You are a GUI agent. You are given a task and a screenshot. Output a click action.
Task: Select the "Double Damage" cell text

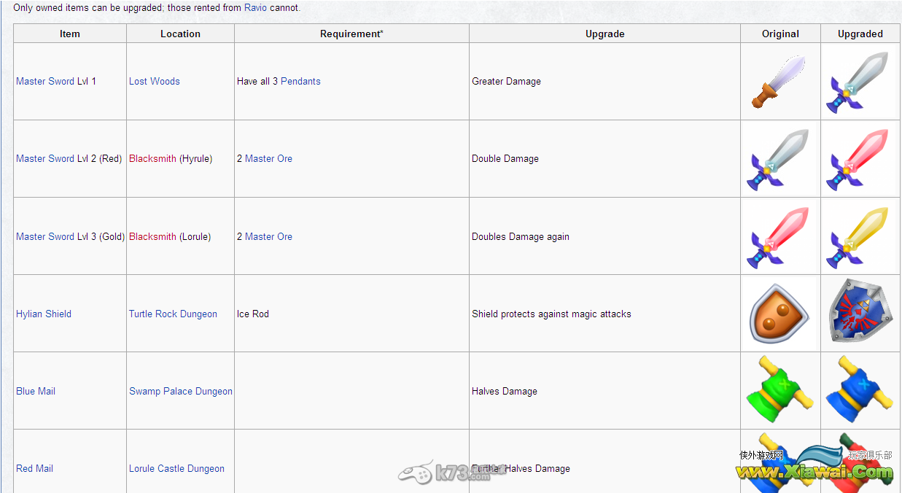coord(505,159)
